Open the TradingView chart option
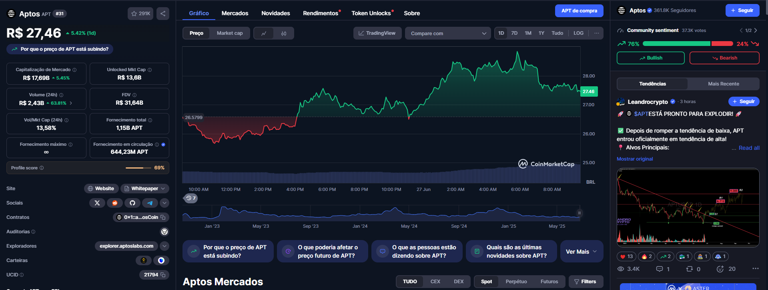The height and width of the screenshot is (290, 768). (377, 33)
